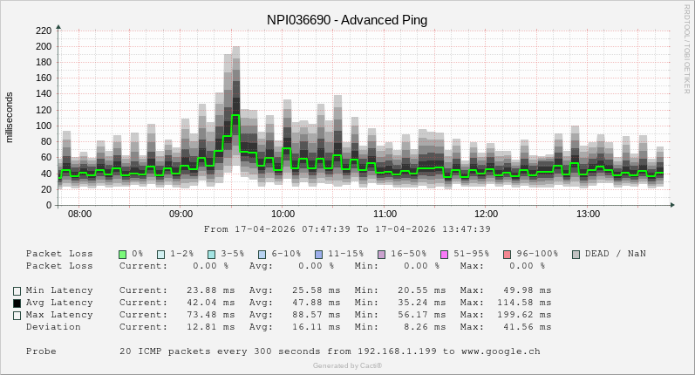Click the green 0% packet loss swatch

[123, 254]
